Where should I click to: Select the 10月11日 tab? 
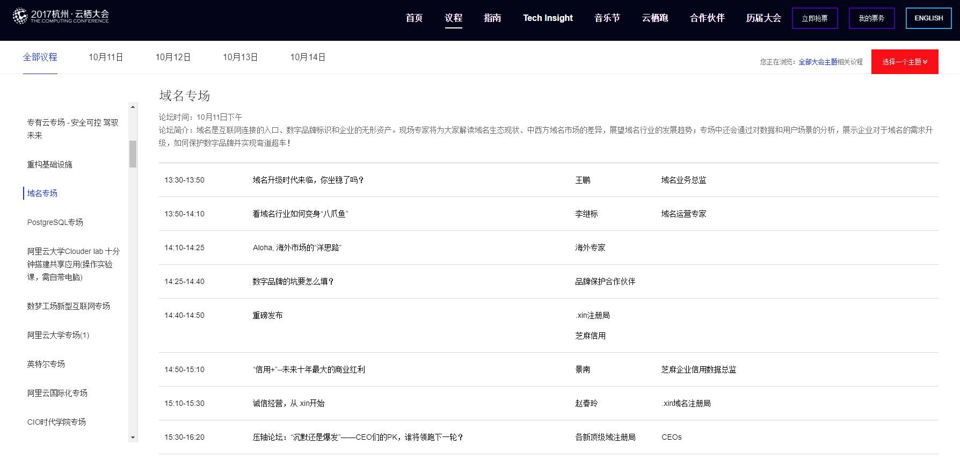[106, 57]
